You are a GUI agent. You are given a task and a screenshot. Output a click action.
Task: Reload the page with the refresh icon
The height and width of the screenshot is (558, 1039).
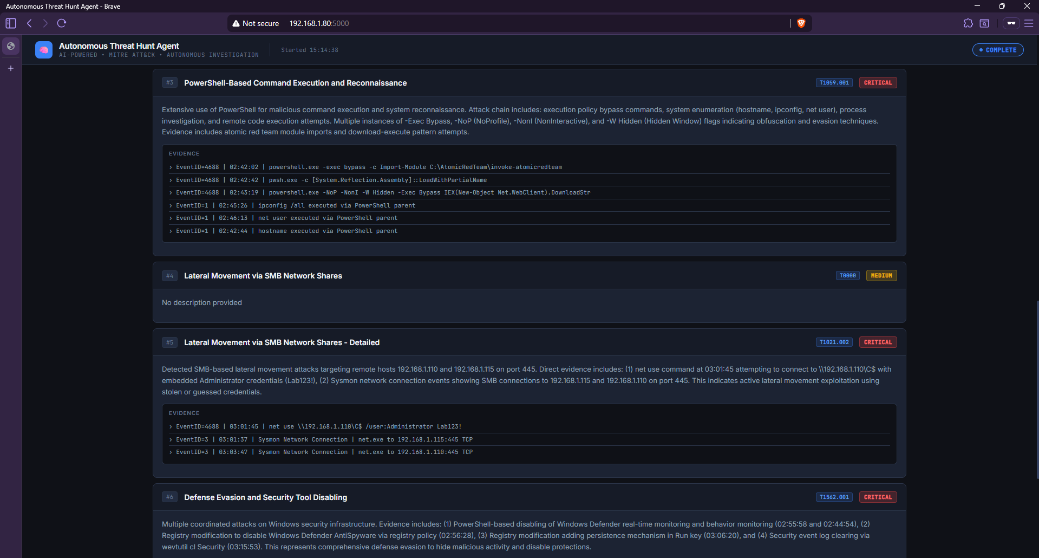click(62, 23)
